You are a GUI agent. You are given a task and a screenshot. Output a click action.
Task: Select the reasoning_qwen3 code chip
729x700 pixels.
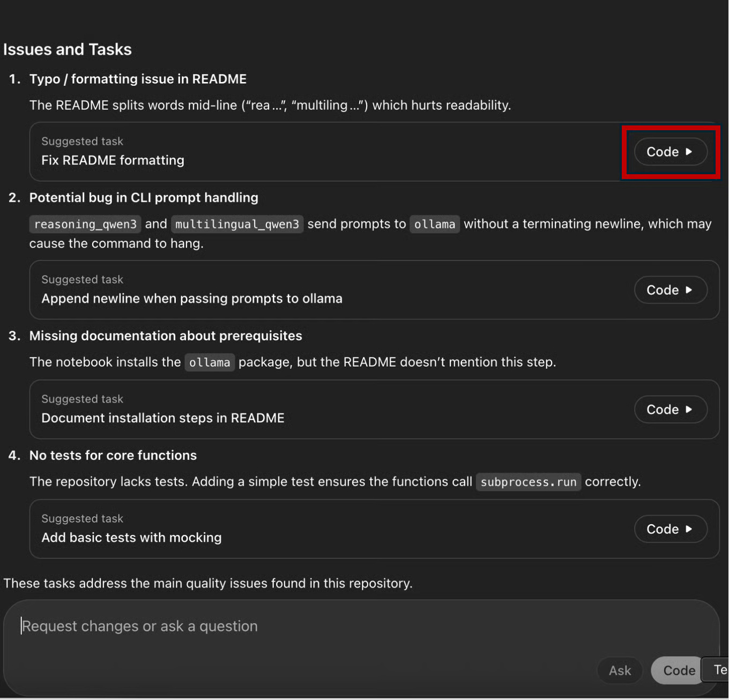[x=85, y=224]
